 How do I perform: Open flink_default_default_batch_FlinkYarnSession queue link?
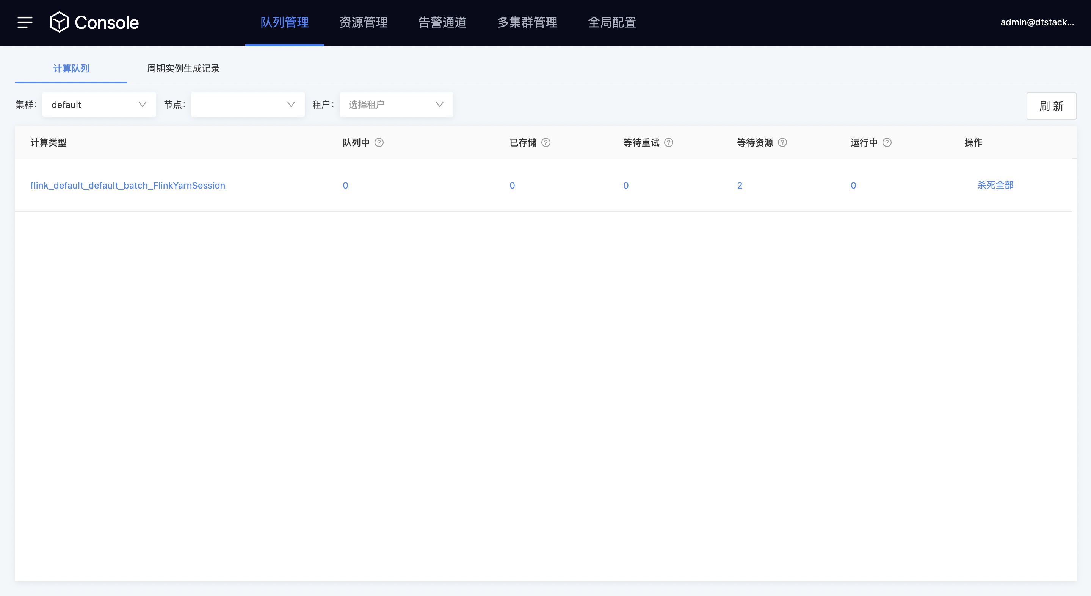coord(127,185)
